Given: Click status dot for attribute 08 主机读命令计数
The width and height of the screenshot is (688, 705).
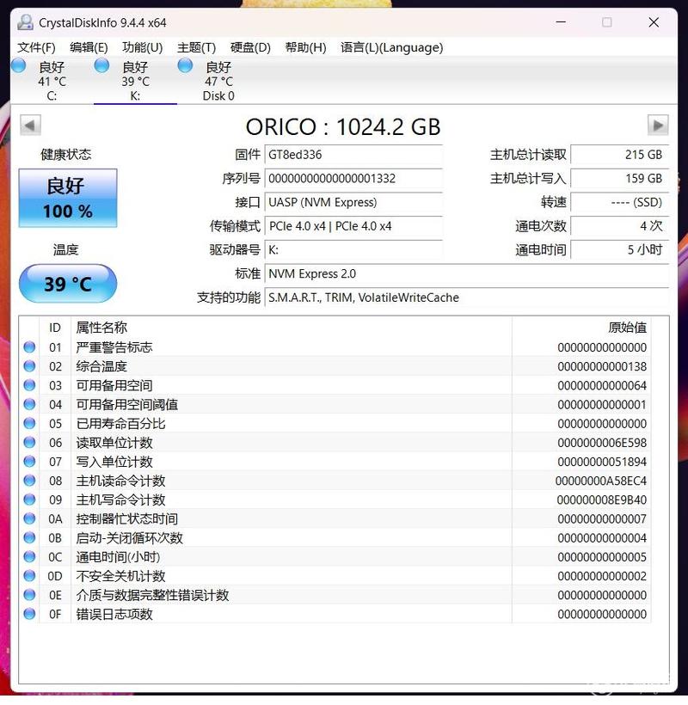Looking at the screenshot, I should point(30,481).
